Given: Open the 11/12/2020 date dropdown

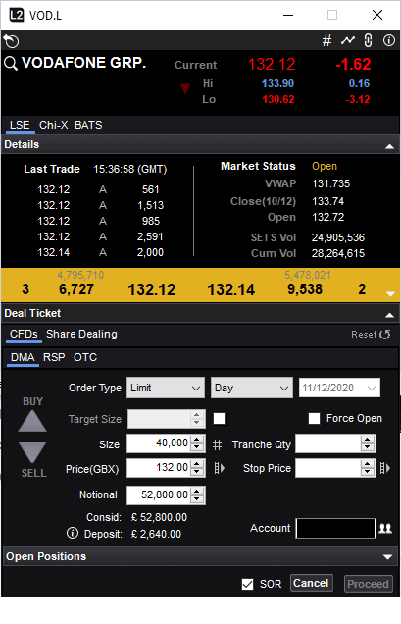Looking at the screenshot, I should click(339, 388).
